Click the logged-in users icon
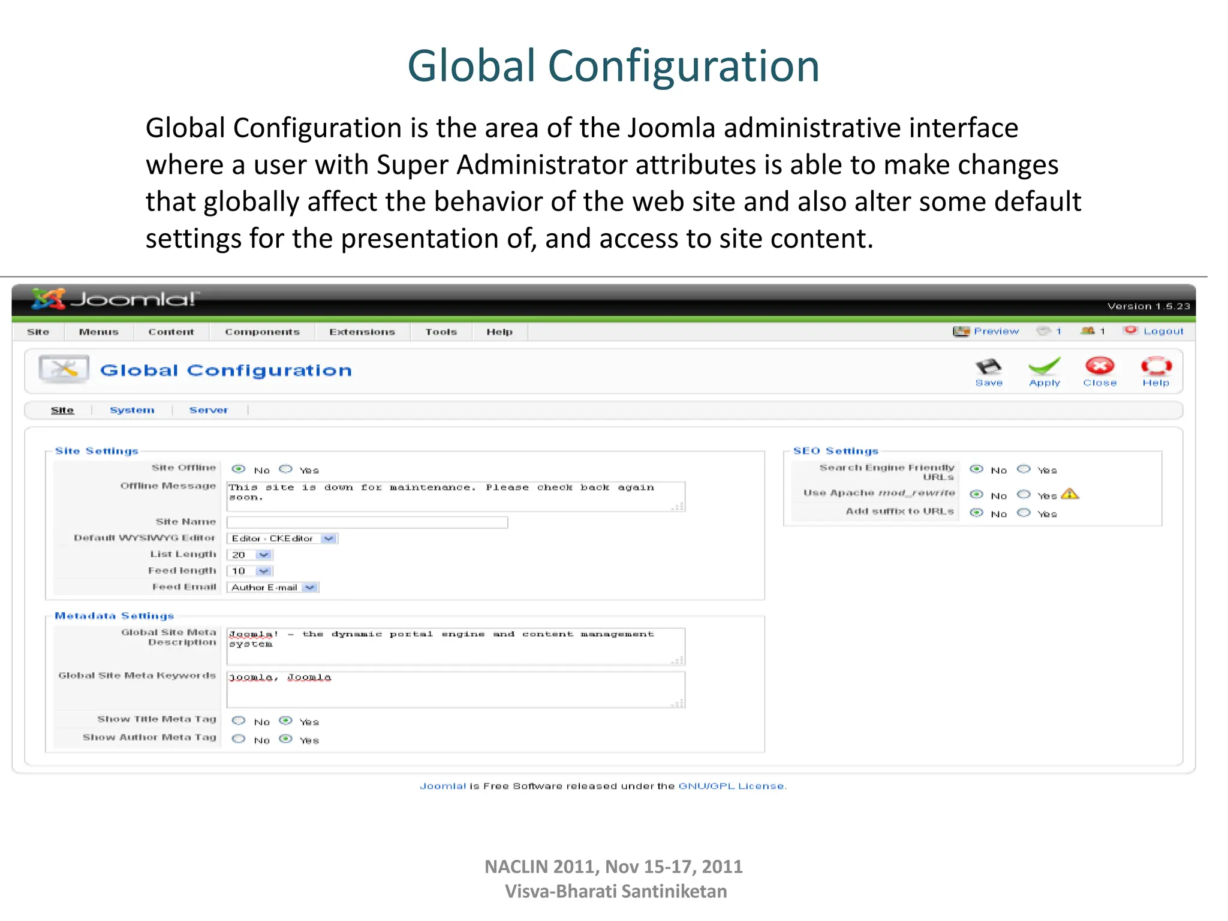The width and height of the screenshot is (1228, 921). coord(1088,331)
